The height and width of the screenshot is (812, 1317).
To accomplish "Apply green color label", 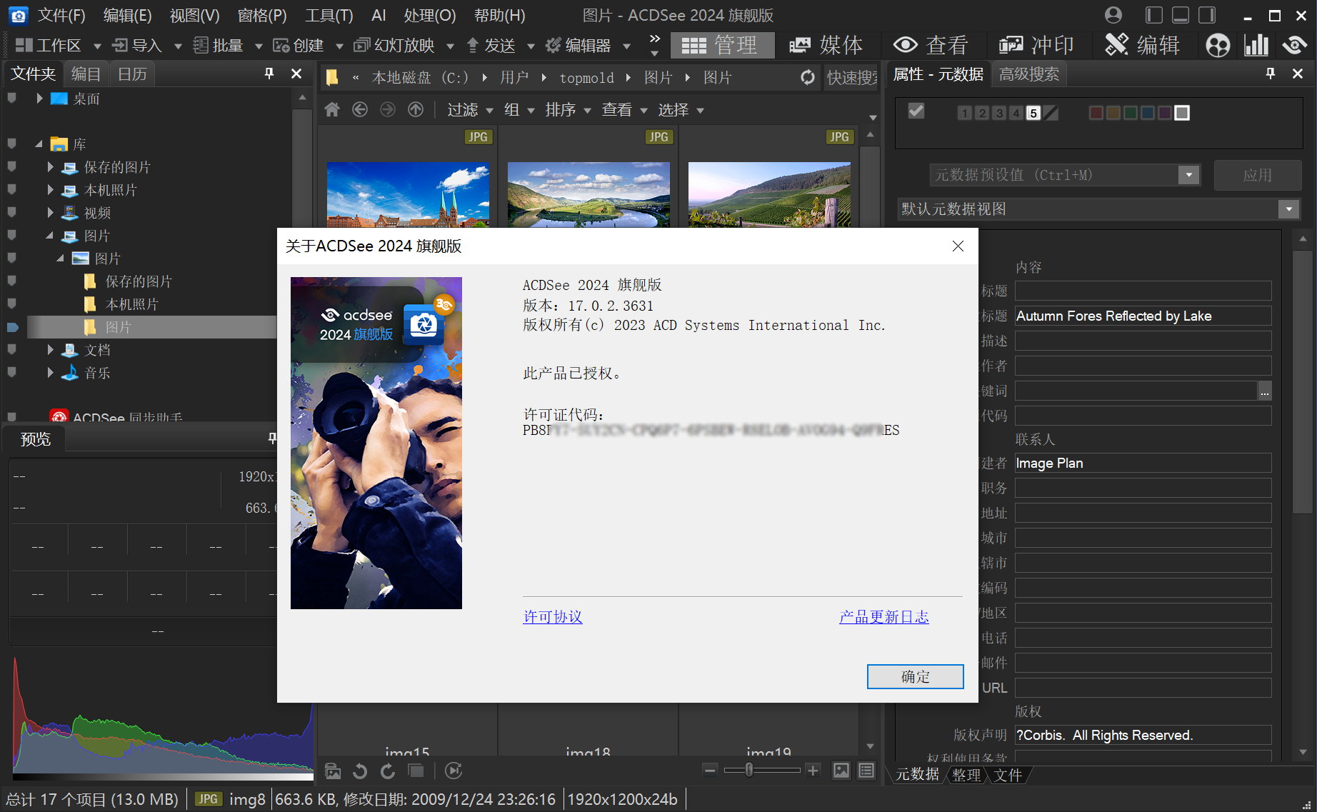I will pos(1130,113).
